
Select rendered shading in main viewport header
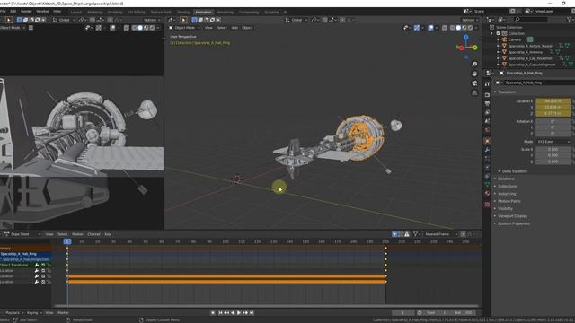pos(470,28)
